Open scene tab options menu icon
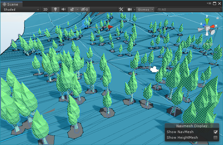The width and height of the screenshot is (223, 145). point(209,3)
